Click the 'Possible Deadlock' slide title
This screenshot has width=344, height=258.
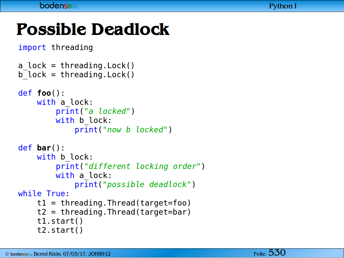[x=93, y=29]
